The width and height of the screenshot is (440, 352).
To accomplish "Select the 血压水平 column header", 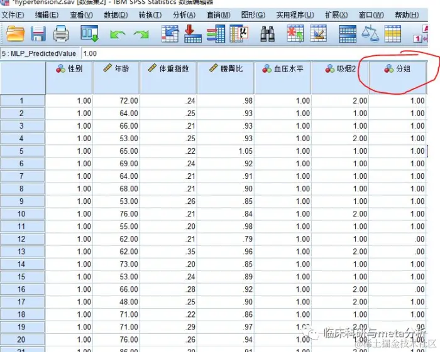I will coord(283,78).
